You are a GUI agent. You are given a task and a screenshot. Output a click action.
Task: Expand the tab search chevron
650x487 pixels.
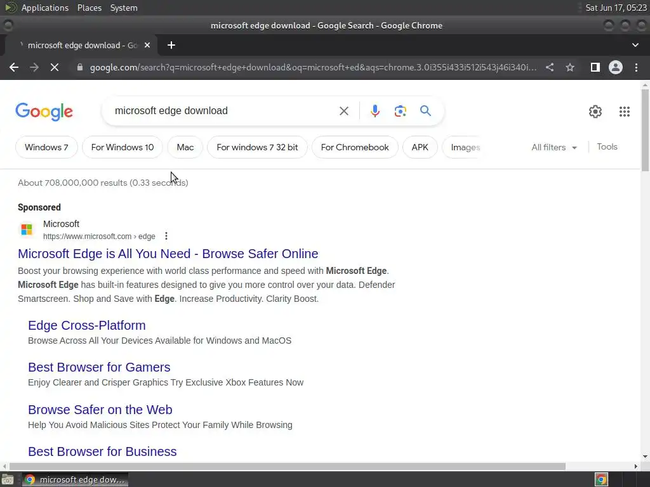click(x=635, y=45)
